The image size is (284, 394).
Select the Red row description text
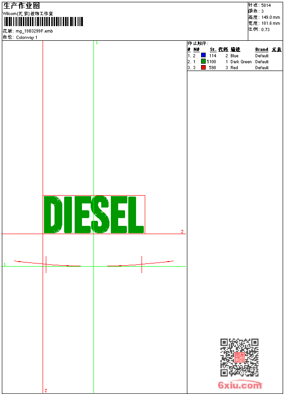tap(234, 67)
